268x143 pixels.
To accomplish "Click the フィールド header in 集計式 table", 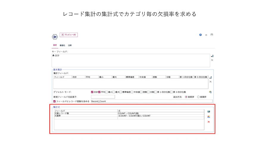I will click(x=86, y=111).
